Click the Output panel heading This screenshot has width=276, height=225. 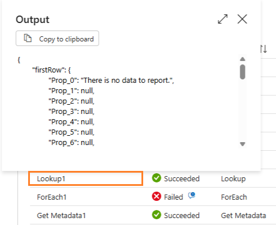click(33, 20)
